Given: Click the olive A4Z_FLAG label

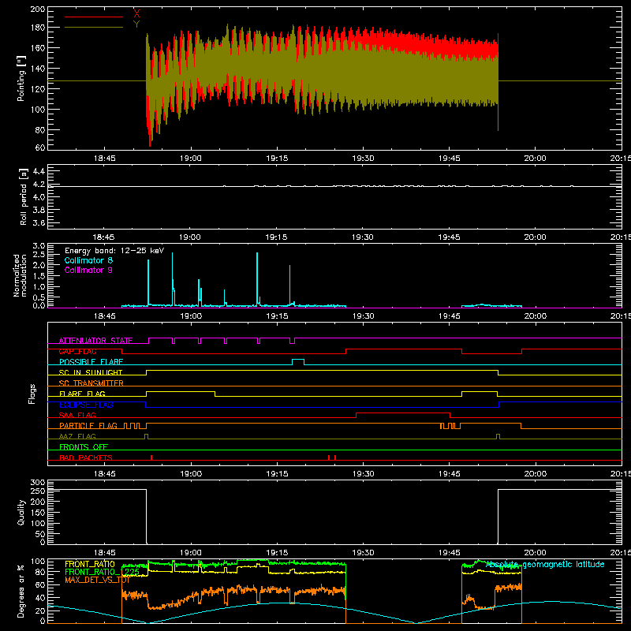Looking at the screenshot, I should click(77, 436).
